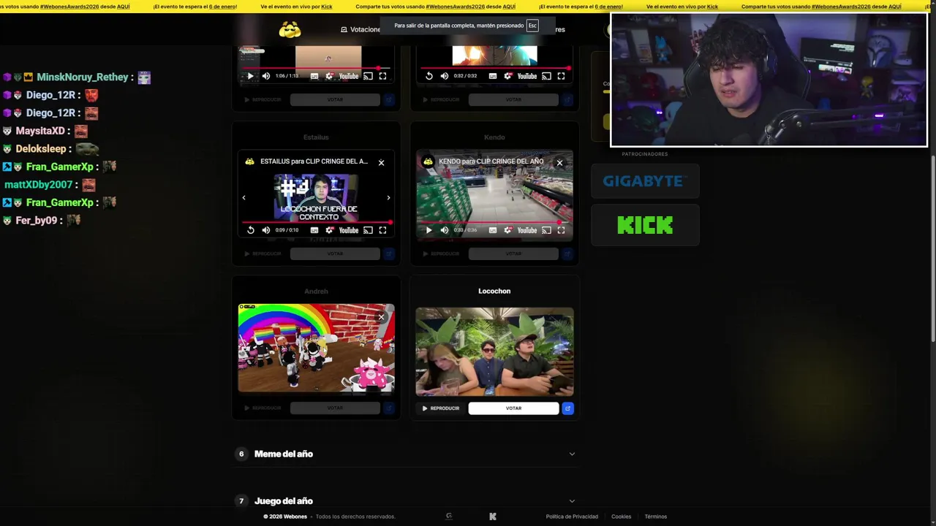Open the Términos footer link

(x=655, y=517)
